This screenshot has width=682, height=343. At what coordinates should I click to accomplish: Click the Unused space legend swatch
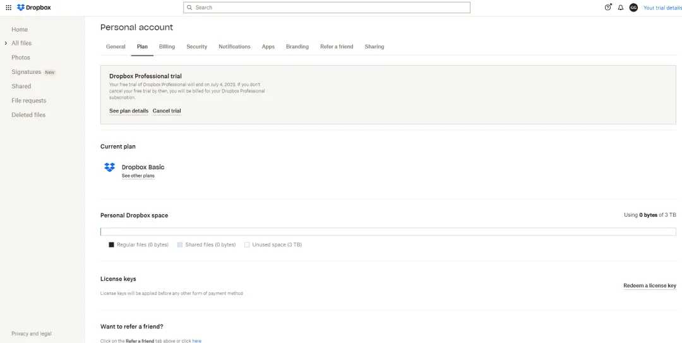(x=247, y=244)
